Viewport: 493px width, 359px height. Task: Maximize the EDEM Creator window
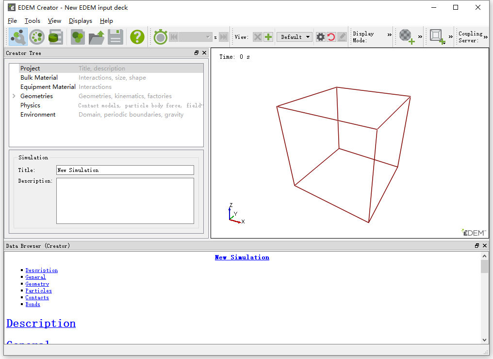(x=456, y=7)
